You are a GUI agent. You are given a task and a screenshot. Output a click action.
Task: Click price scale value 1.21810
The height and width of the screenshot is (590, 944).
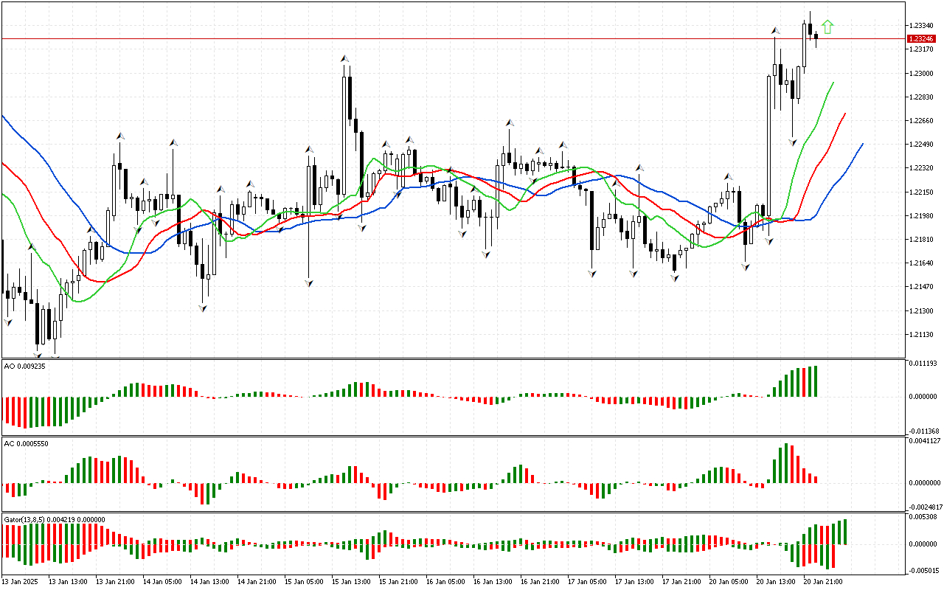[x=922, y=240]
